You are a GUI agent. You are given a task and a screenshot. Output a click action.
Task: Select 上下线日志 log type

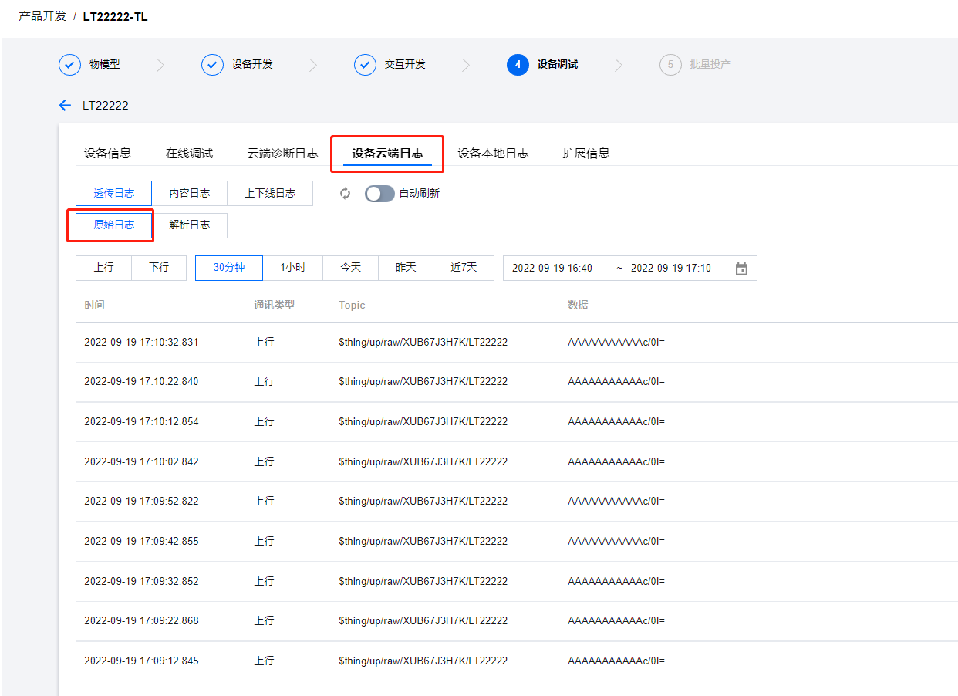click(270, 194)
